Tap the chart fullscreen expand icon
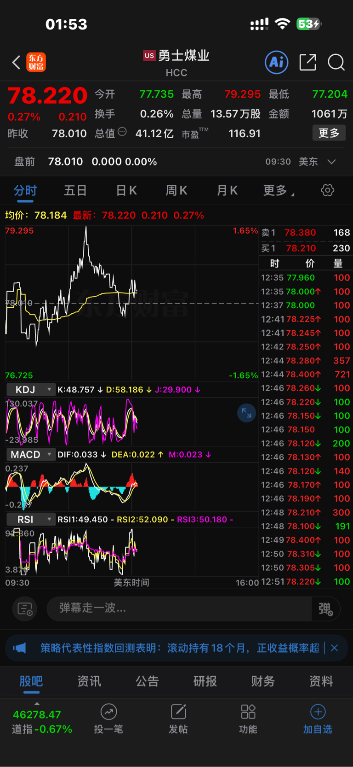 [x=246, y=413]
